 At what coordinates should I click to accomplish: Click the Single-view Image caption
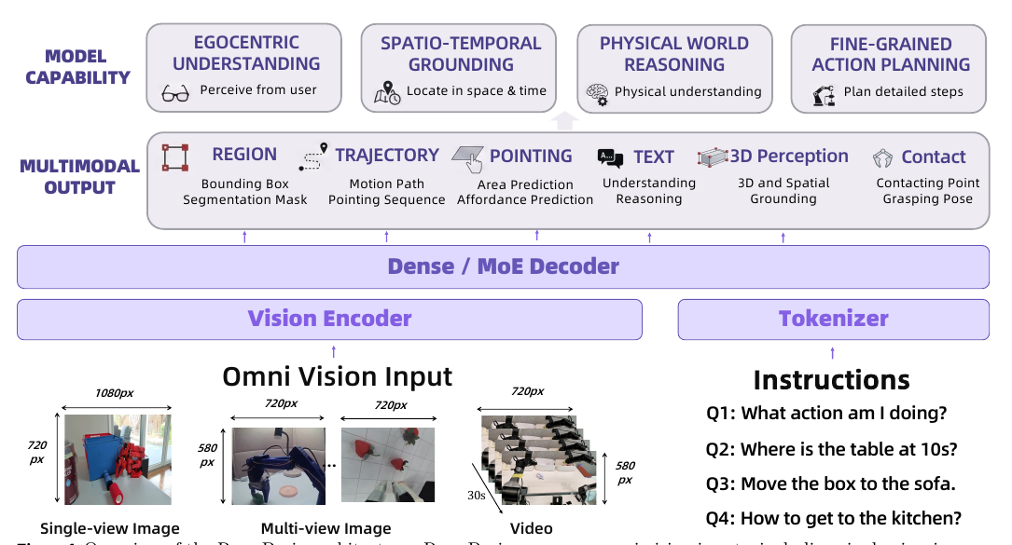point(110,528)
